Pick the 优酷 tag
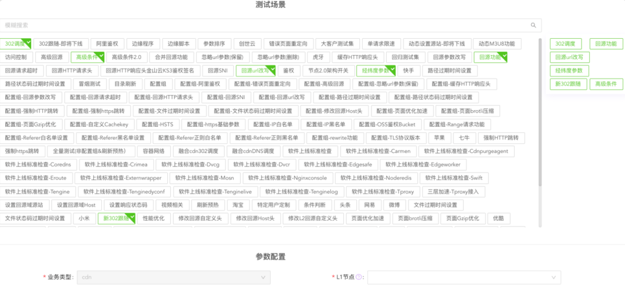 499,219
